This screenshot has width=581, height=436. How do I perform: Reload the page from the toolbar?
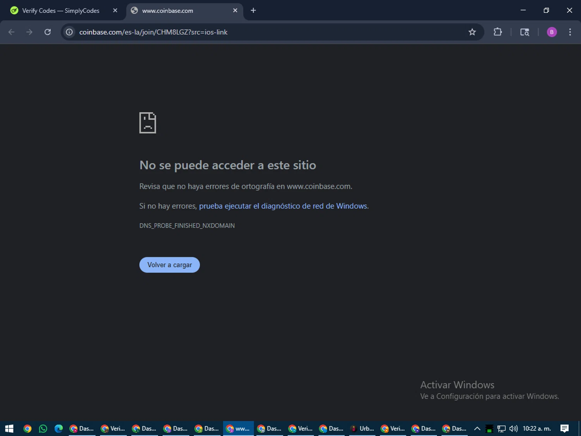[48, 32]
